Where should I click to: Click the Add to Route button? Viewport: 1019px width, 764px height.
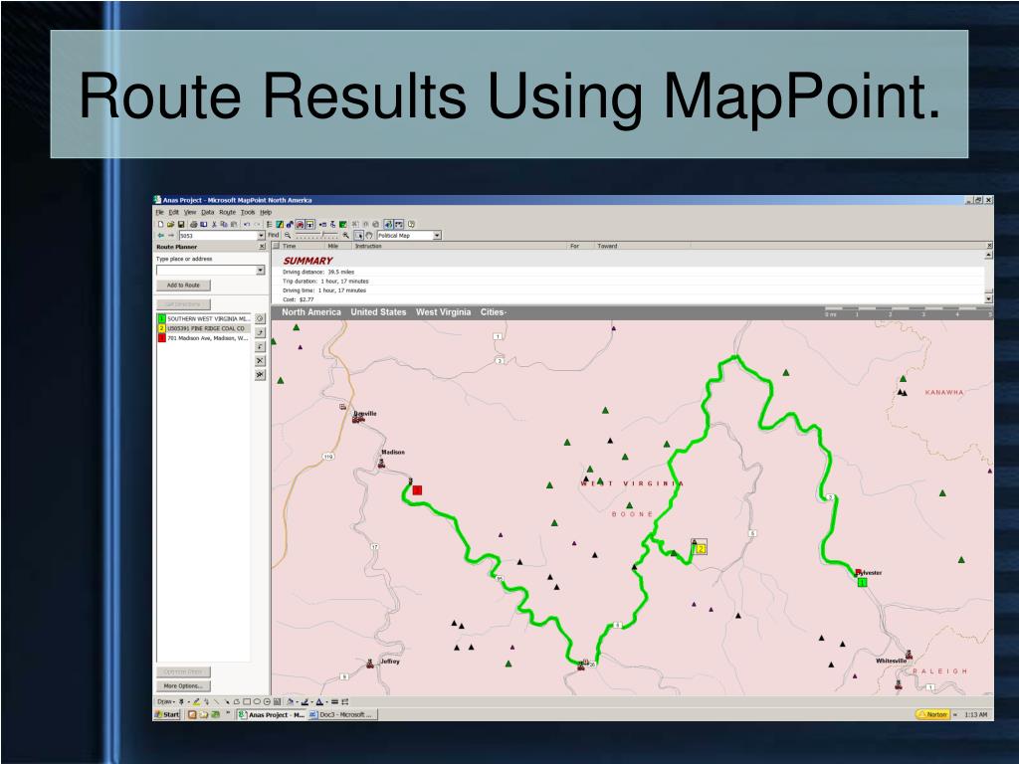183,286
